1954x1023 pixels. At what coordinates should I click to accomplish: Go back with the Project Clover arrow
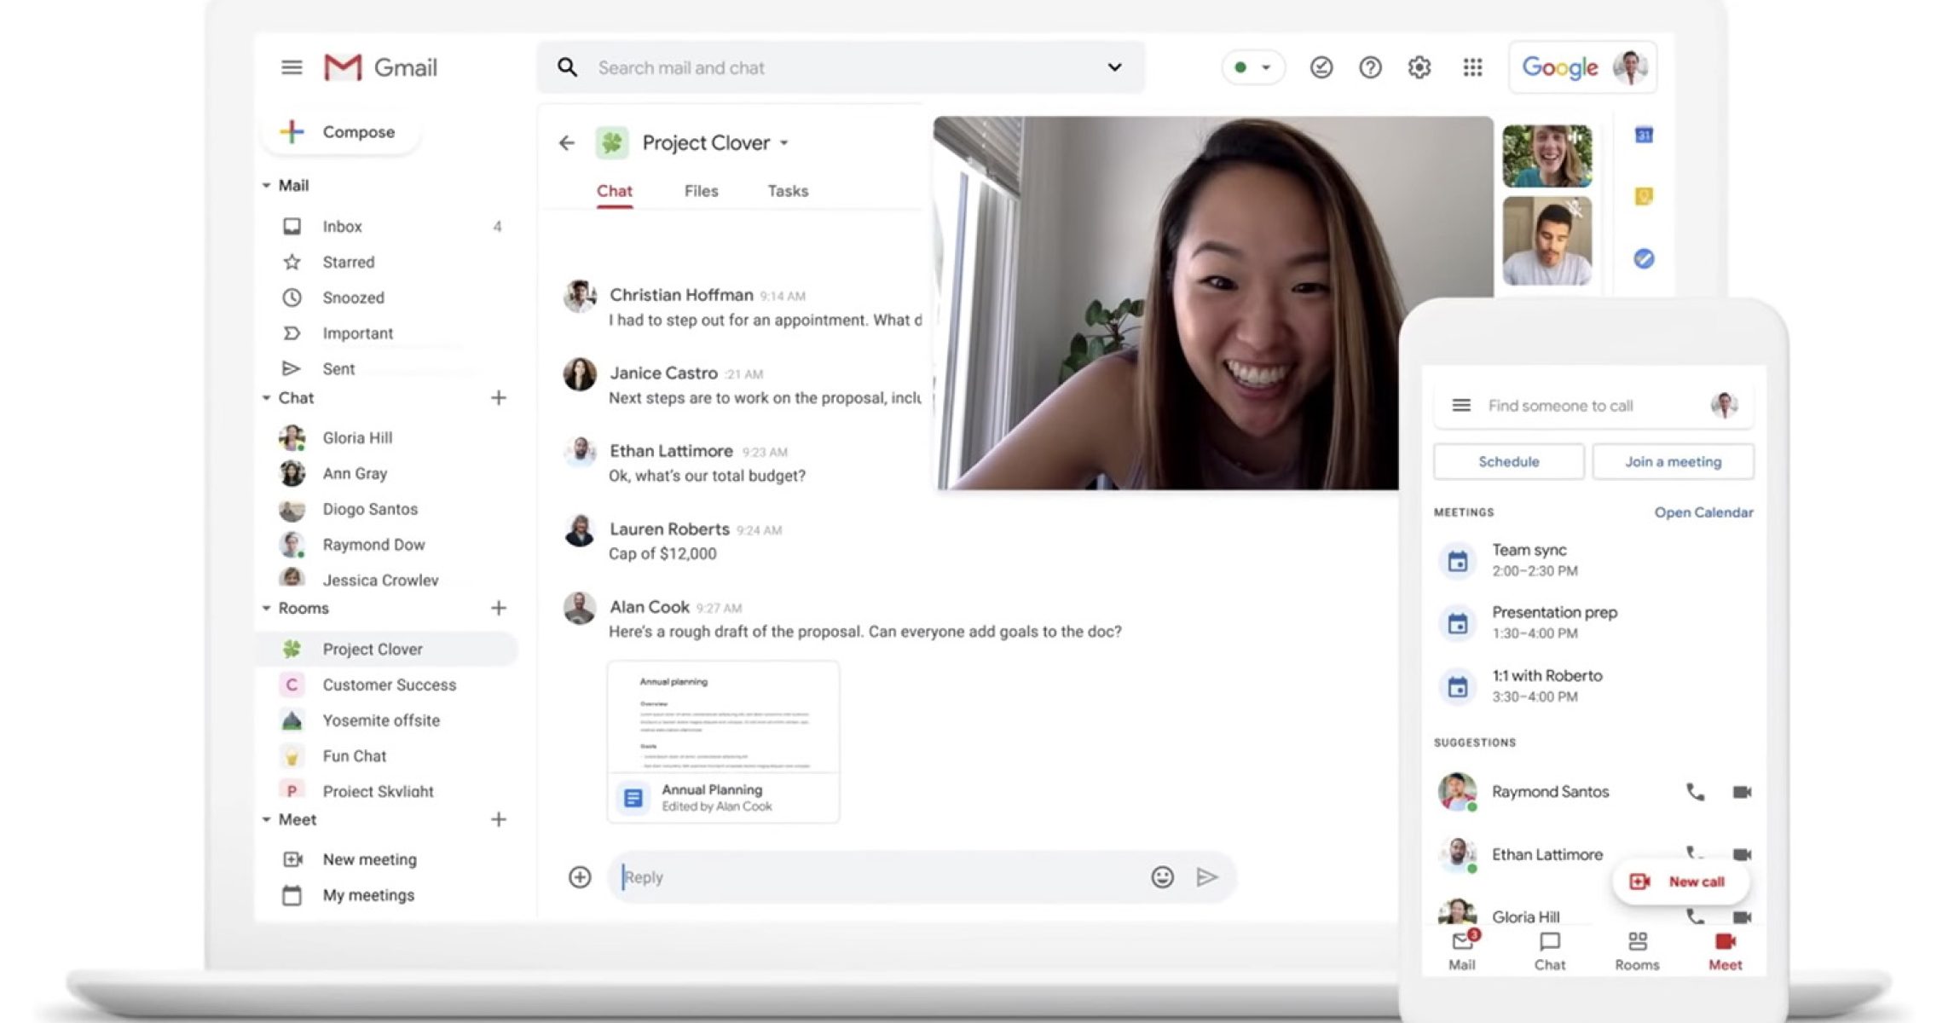(567, 143)
